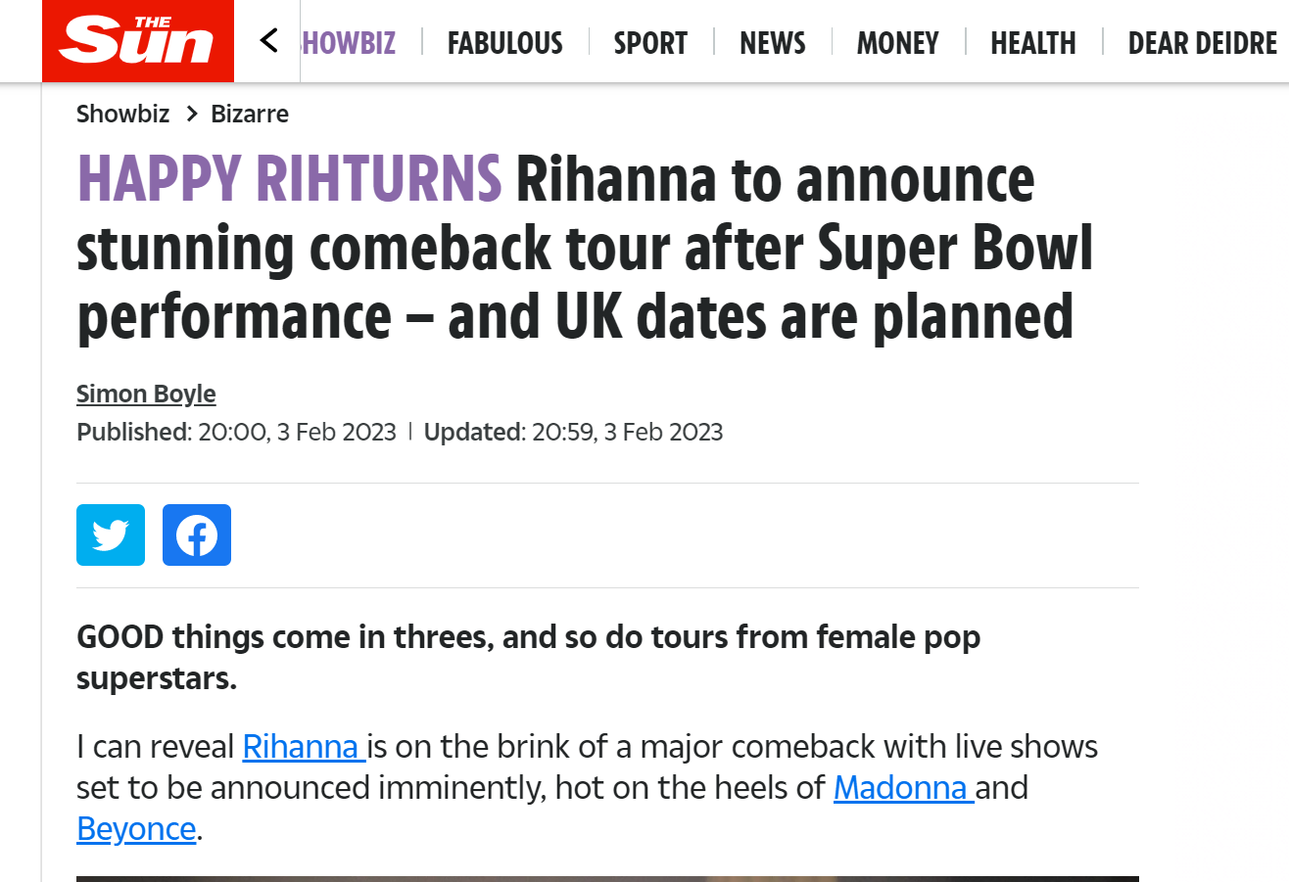Follow the Rihanna hyperlink
Viewport: 1289px width, 882px height.
pyautogui.click(x=303, y=747)
